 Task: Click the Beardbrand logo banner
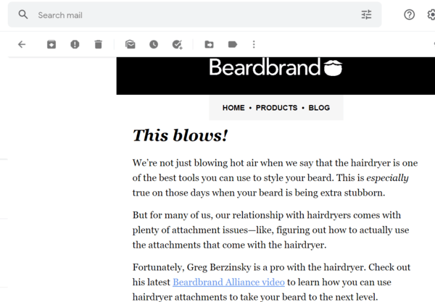(275, 69)
